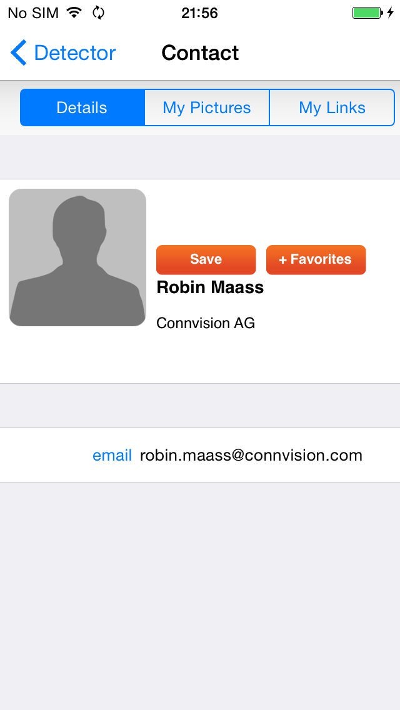Open the My Links tab
Image resolution: width=400 pixels, height=710 pixels.
(x=332, y=107)
